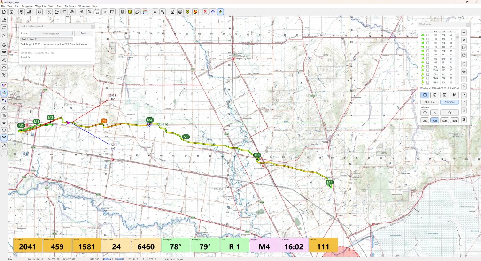Click the red X icon in the top toolbar
Viewport: 481px width, 261px height.
206,12
